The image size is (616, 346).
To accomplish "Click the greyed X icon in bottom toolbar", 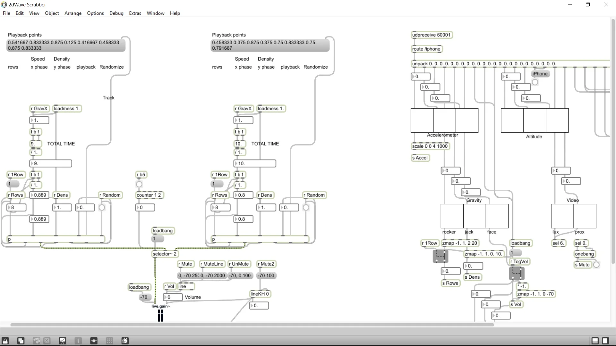I will [47, 341].
